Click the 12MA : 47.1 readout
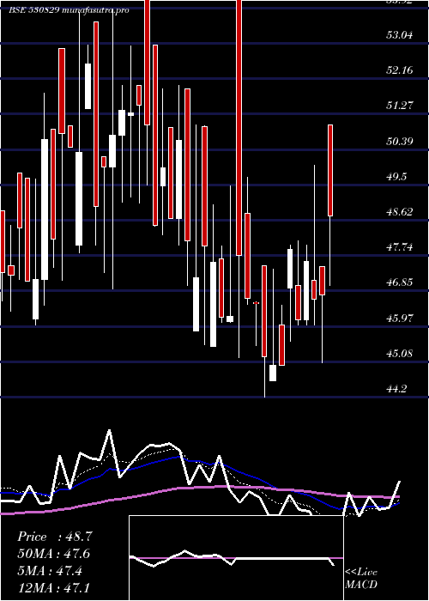Image resolution: width=429 pixels, height=601 pixels. (x=55, y=588)
